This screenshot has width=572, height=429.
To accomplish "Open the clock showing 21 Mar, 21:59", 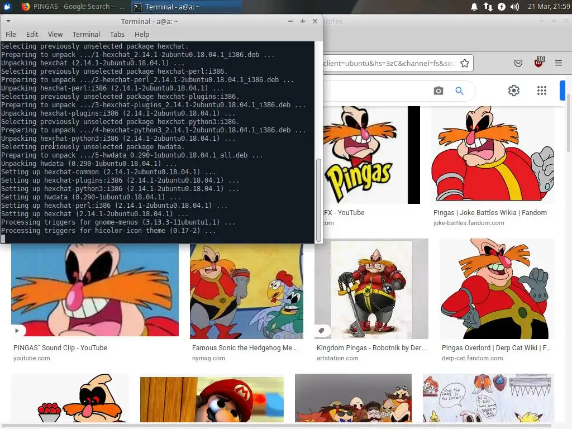I will pos(549,7).
